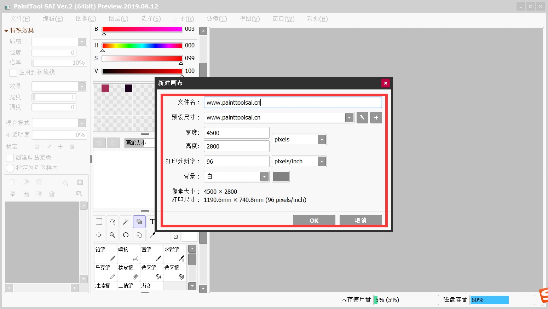Add new preset size with plus
The image size is (548, 309).
[x=376, y=118]
